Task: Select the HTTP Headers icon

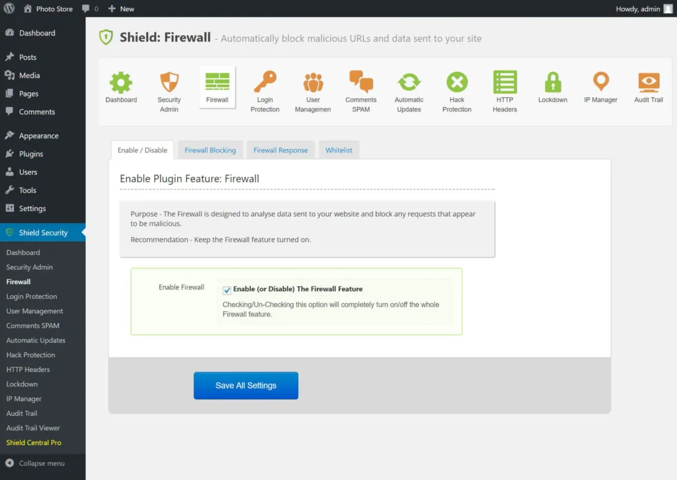Action: point(504,83)
